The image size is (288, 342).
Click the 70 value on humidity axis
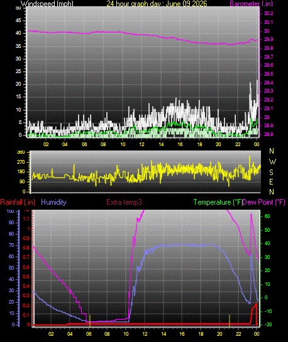(x=11, y=246)
